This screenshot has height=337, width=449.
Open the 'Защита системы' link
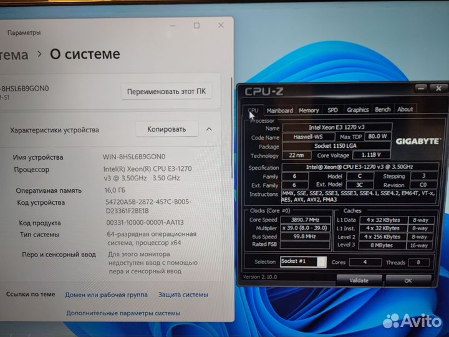pyautogui.click(x=183, y=295)
